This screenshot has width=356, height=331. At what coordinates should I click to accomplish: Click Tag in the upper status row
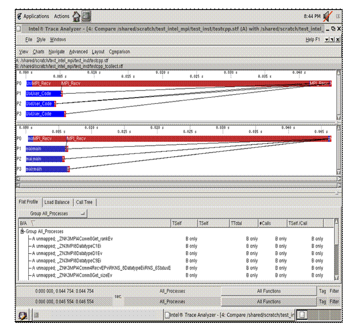tap(323, 291)
